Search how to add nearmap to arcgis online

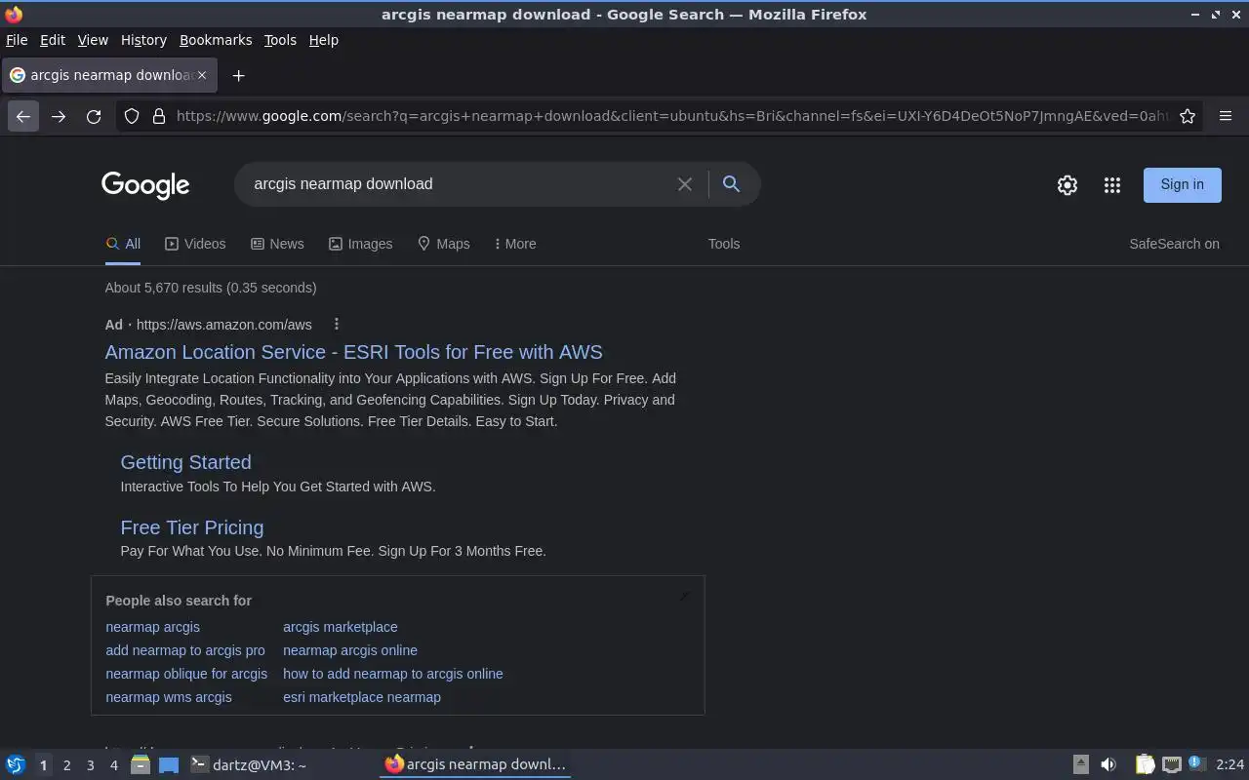(393, 674)
